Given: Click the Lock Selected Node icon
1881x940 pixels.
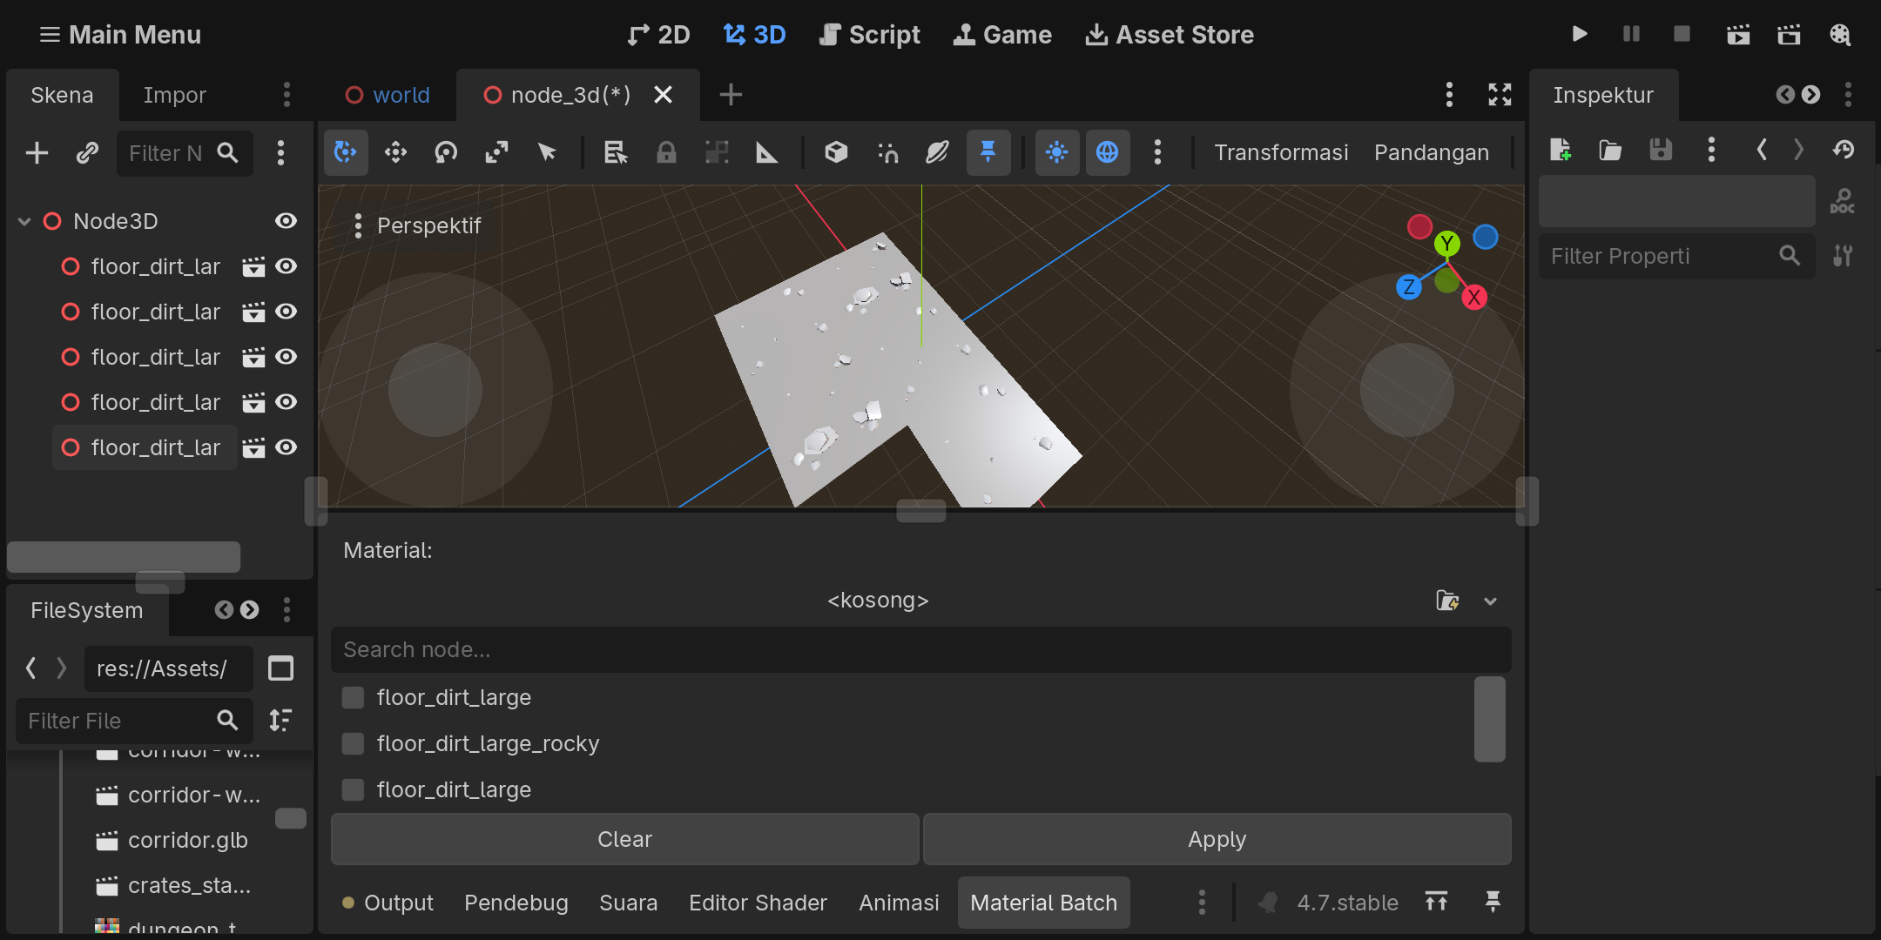Looking at the screenshot, I should point(666,152).
